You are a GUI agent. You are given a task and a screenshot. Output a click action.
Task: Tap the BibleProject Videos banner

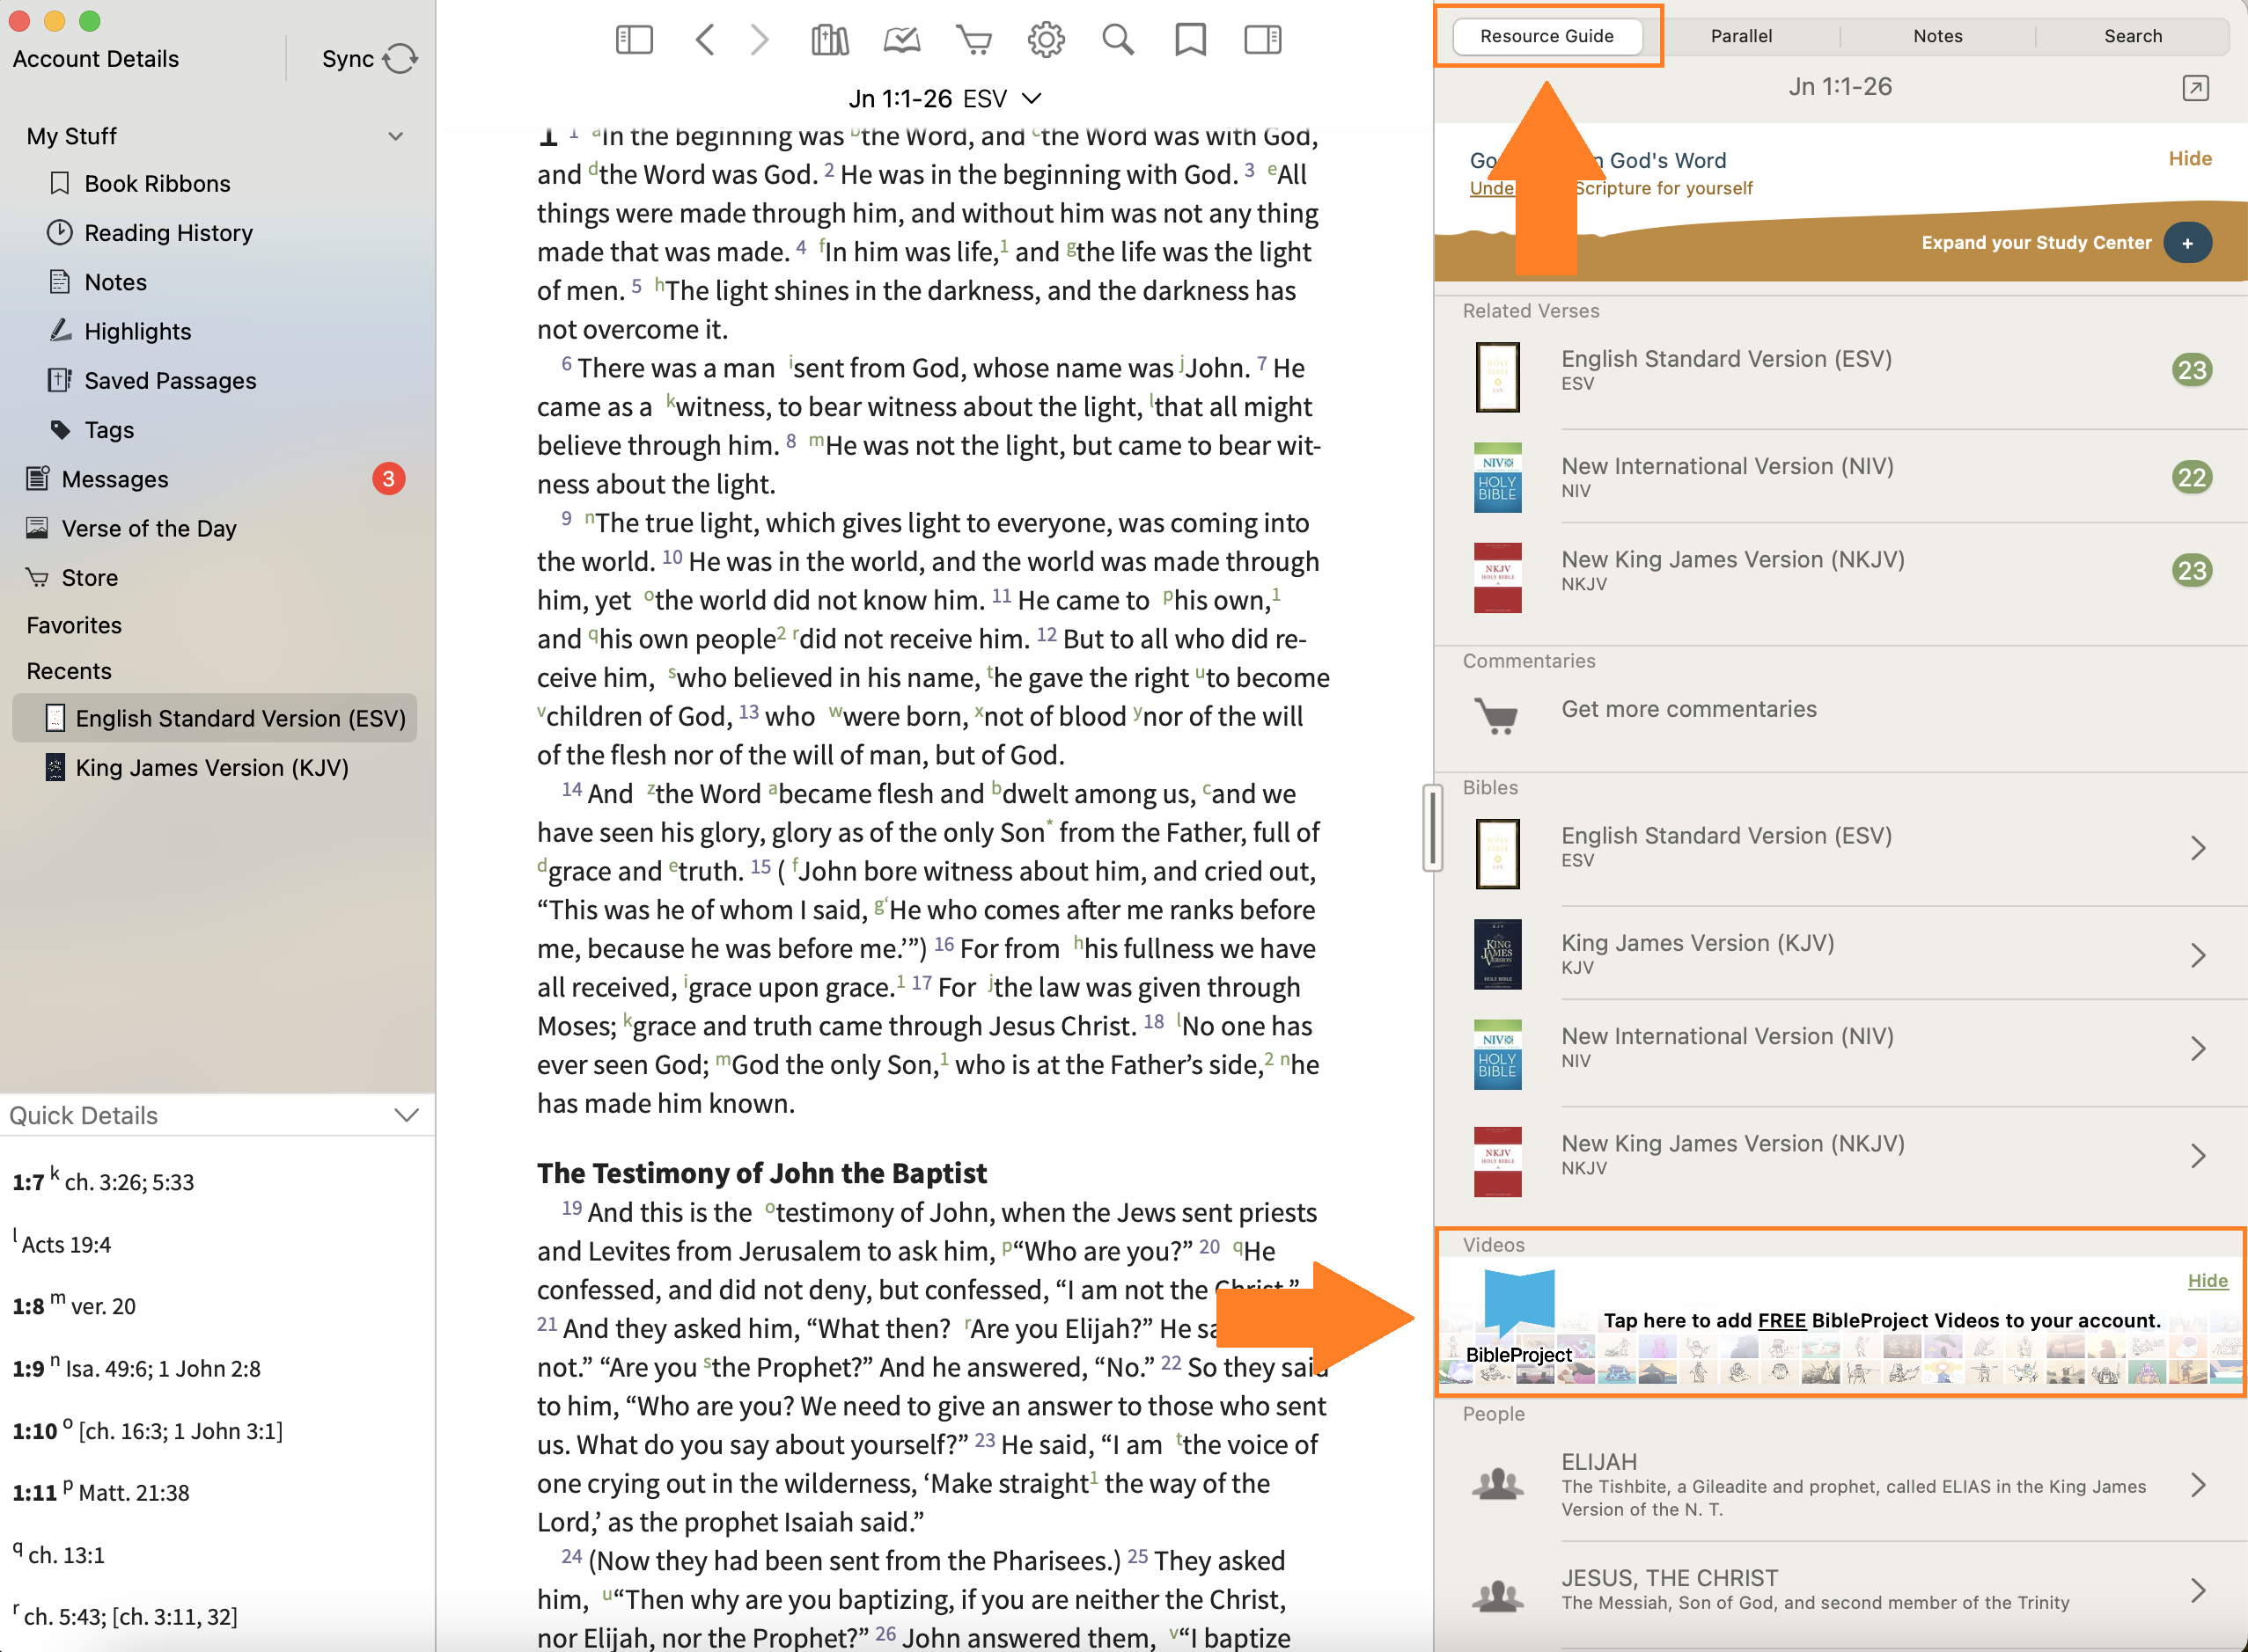tap(1881, 1321)
